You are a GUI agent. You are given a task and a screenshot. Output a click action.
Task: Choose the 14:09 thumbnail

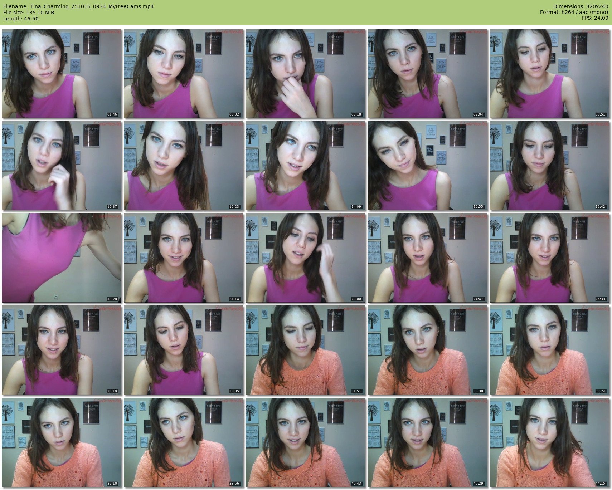[x=306, y=166]
